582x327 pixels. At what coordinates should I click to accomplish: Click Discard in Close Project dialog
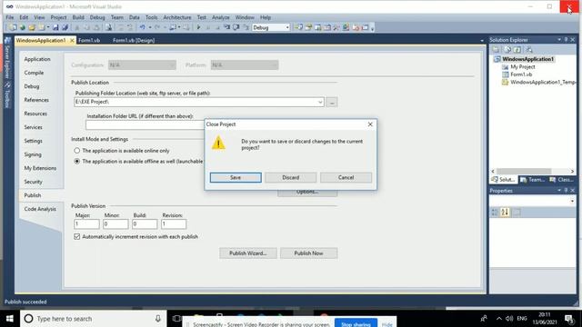click(x=291, y=178)
